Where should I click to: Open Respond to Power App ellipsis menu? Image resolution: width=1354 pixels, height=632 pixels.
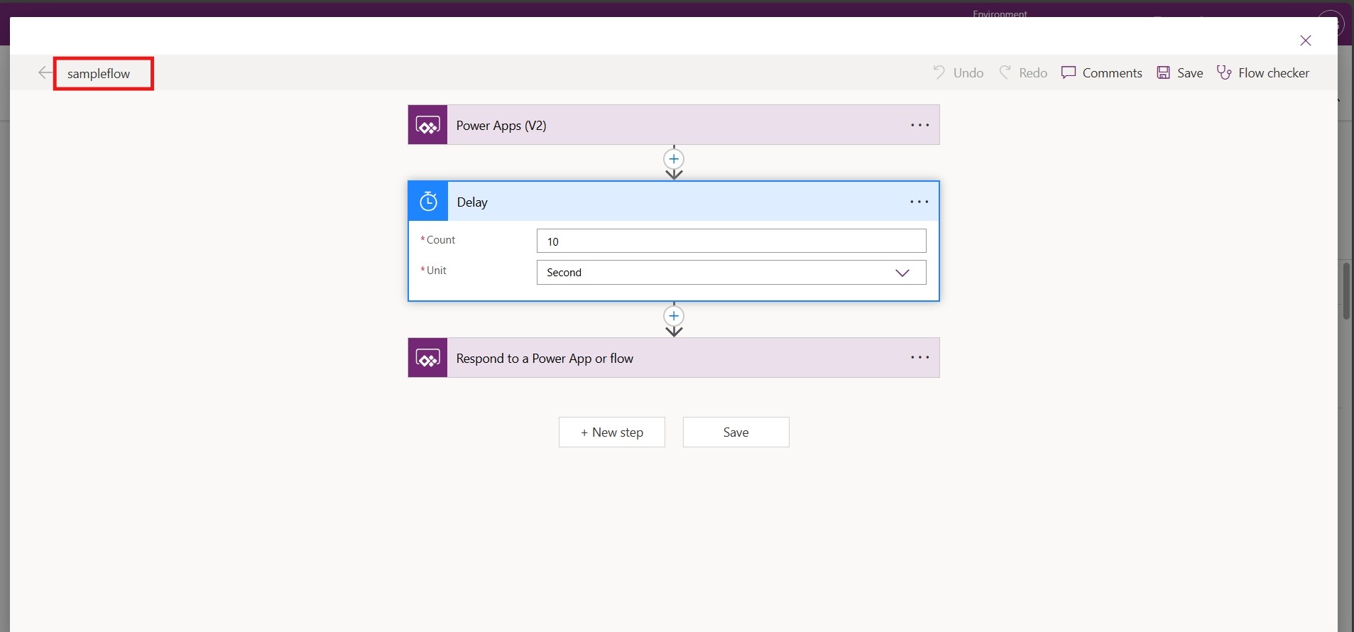919,358
